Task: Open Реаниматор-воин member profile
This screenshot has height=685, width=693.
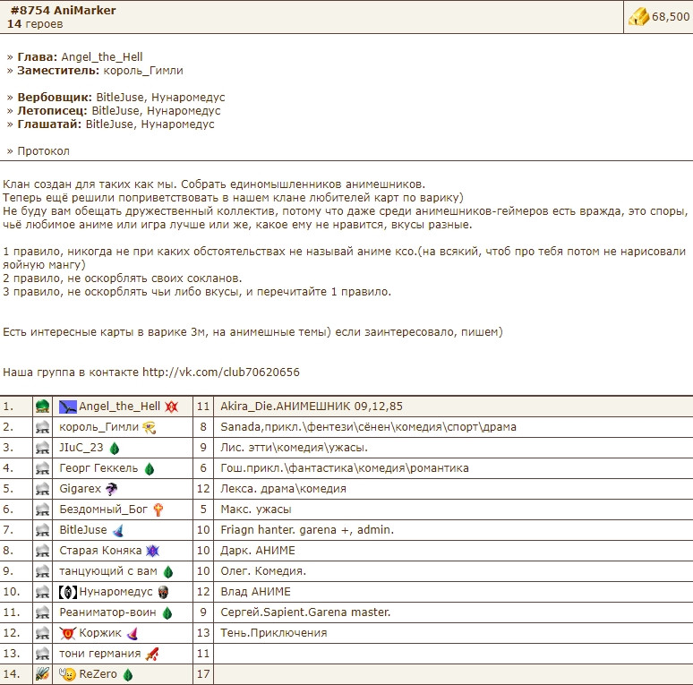Action: coord(107,612)
